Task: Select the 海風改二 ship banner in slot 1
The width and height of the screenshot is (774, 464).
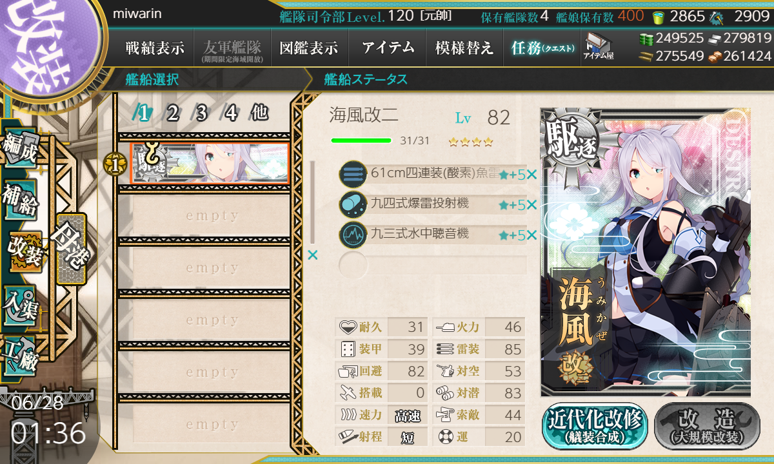Action: click(210, 163)
